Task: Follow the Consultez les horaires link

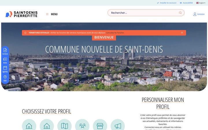Action: (115, 33)
